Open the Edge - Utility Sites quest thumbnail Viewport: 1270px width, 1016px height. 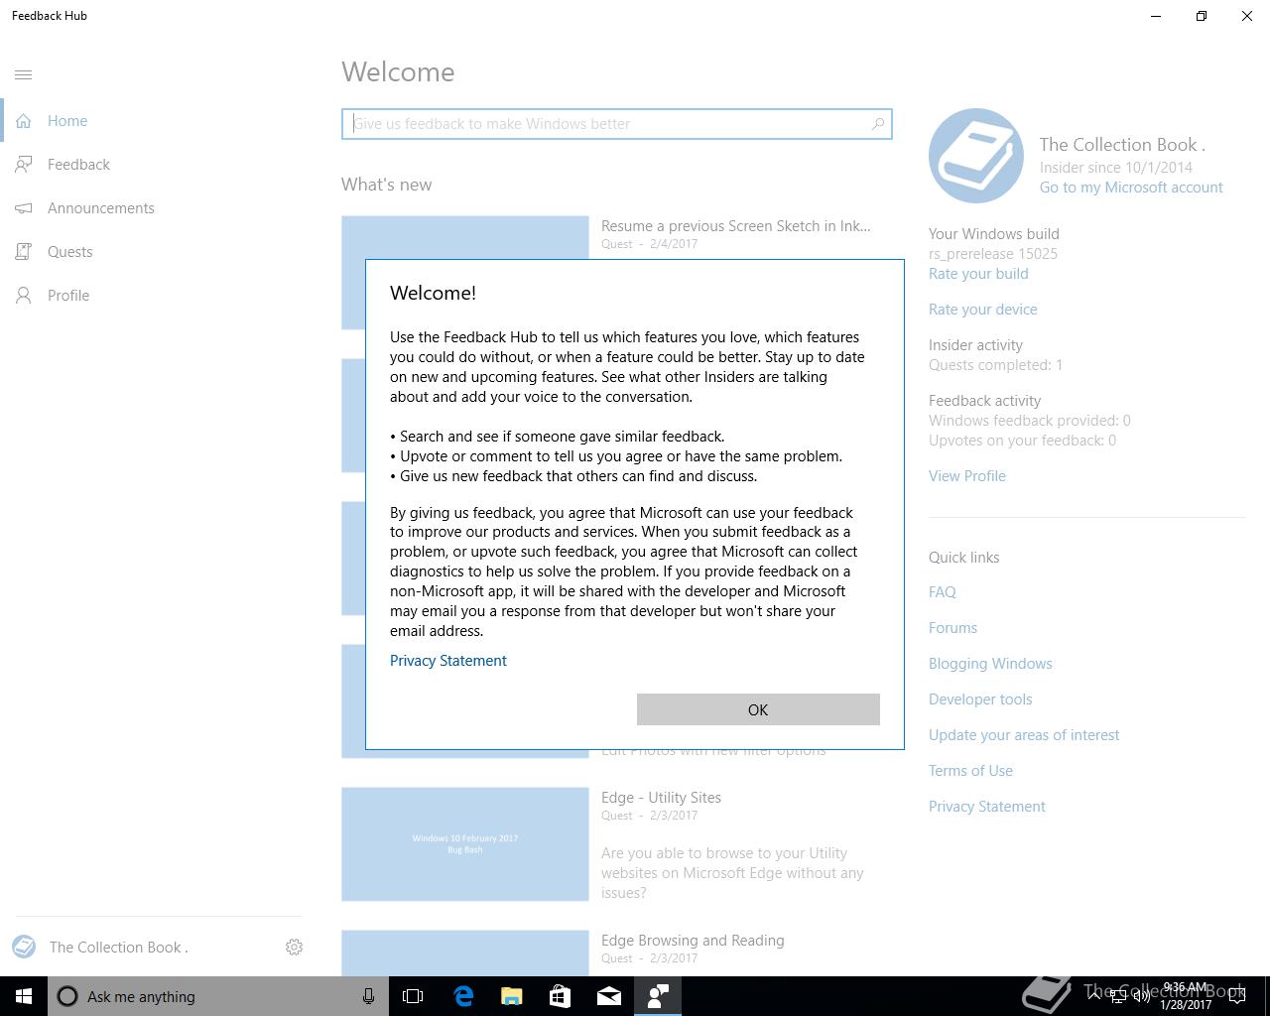click(465, 844)
